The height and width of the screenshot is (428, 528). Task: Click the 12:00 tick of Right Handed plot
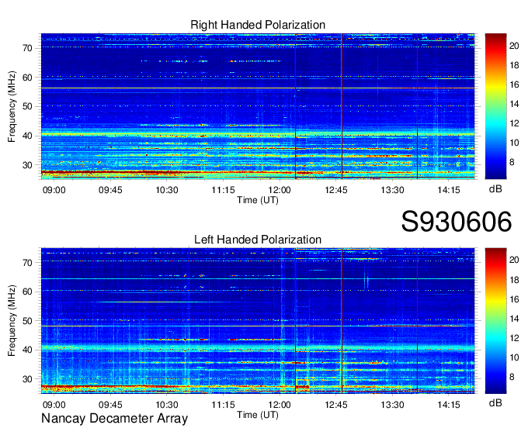[280, 190]
